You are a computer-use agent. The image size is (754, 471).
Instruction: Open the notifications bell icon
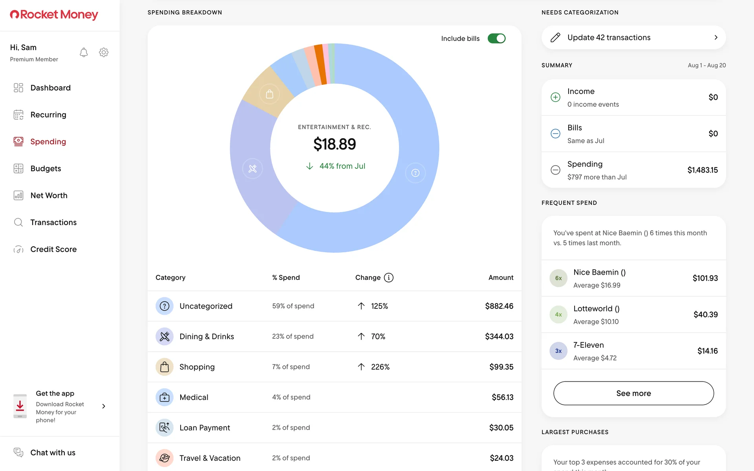(x=84, y=53)
